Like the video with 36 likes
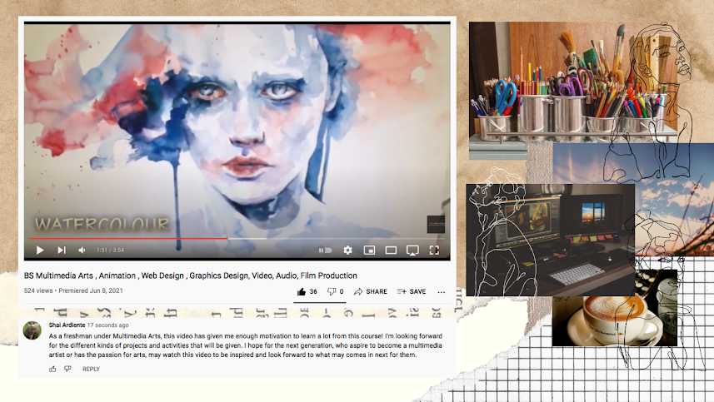Image resolution: width=714 pixels, height=402 pixels. [x=307, y=291]
